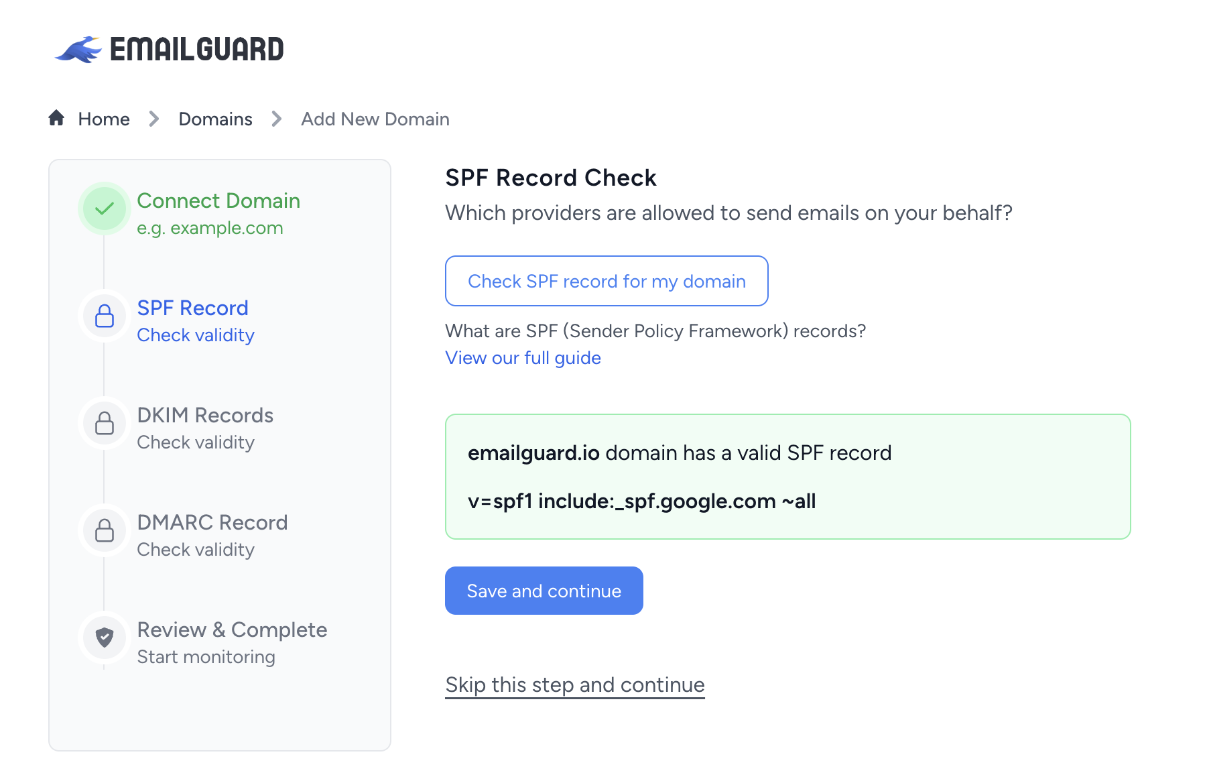Click Add New Domain breadcrumb
This screenshot has height=779, width=1205.
(x=375, y=119)
